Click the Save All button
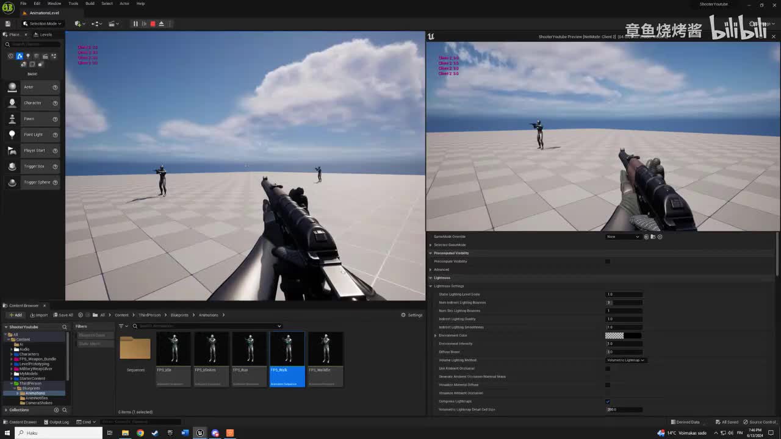The image size is (781, 439). pos(63,315)
